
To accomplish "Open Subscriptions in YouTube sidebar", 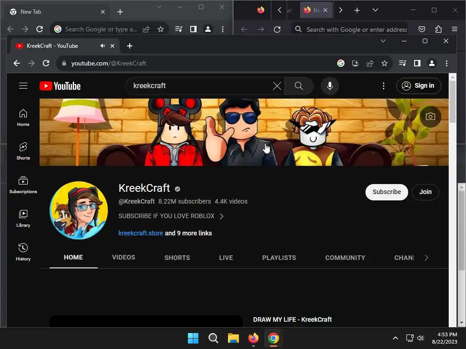I will pos(23,185).
